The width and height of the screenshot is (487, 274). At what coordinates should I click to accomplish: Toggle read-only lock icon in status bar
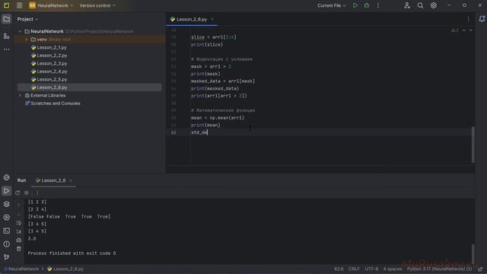coord(480,269)
